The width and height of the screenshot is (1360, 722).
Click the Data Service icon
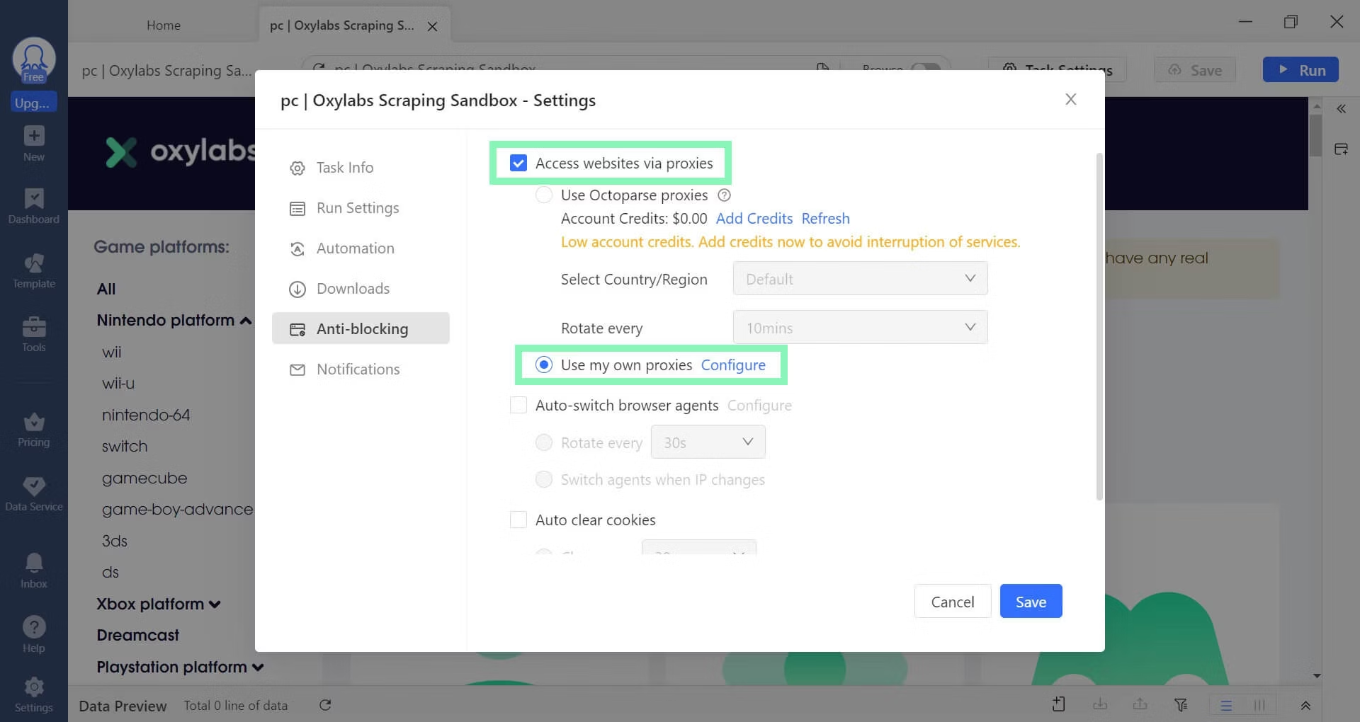[33, 487]
